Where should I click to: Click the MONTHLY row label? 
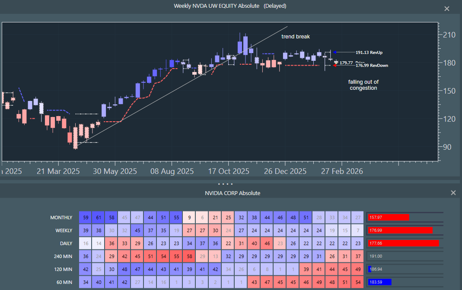[61, 217]
